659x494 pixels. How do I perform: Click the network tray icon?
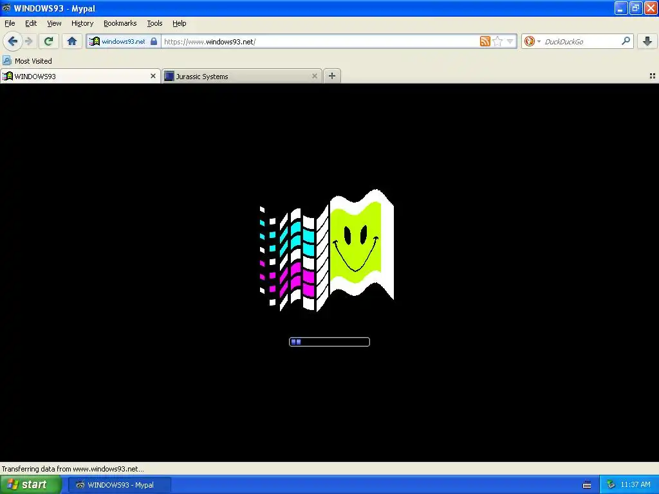[x=611, y=485]
